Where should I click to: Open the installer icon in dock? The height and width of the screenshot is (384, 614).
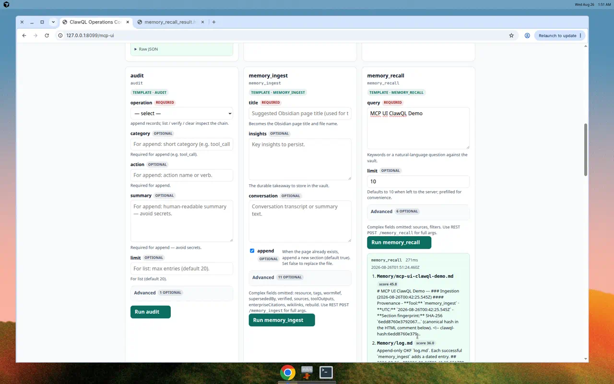tap(307, 372)
